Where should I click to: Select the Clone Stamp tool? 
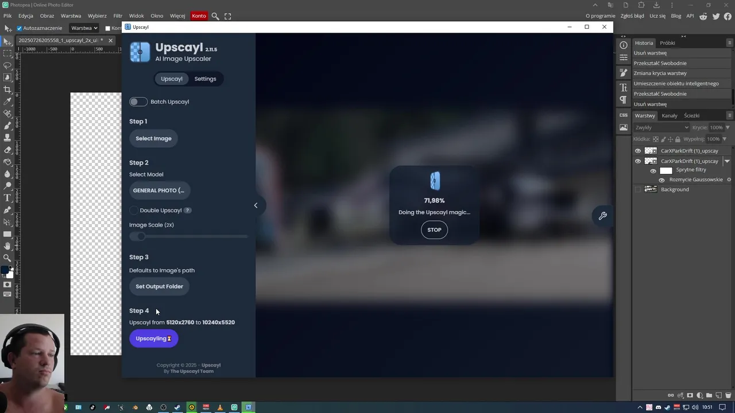point(7,138)
